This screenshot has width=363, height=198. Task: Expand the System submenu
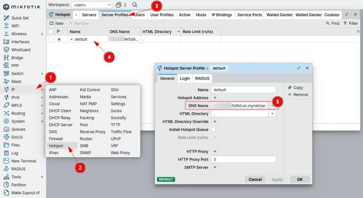42,121
